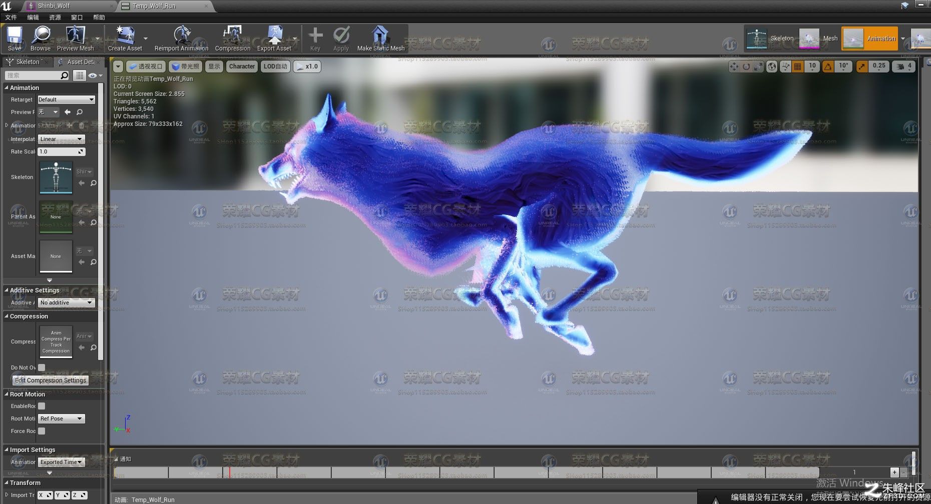The height and width of the screenshot is (504, 931).
Task: Open the Interpolation Linear dropdown
Action: (61, 139)
